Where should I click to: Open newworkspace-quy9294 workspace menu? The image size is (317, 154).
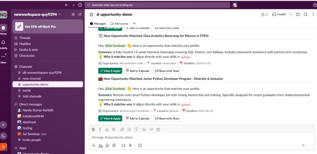pos(37,14)
